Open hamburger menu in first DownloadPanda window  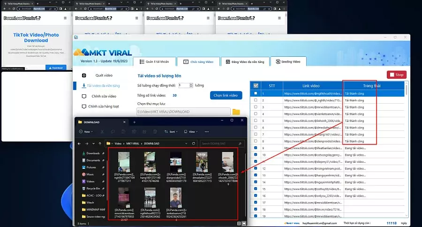pos(65,18)
